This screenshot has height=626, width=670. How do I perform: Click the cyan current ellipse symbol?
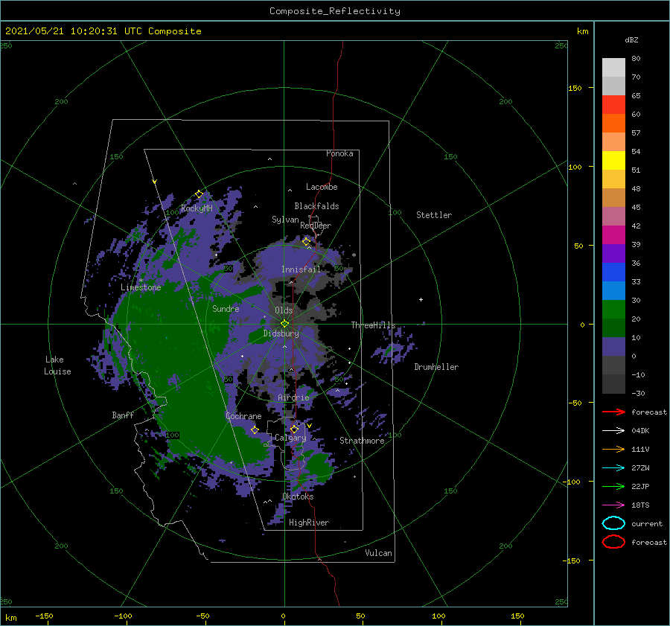(x=613, y=523)
